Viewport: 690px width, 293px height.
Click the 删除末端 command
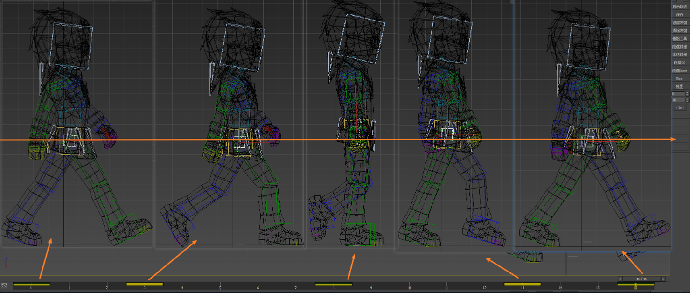coord(679,31)
